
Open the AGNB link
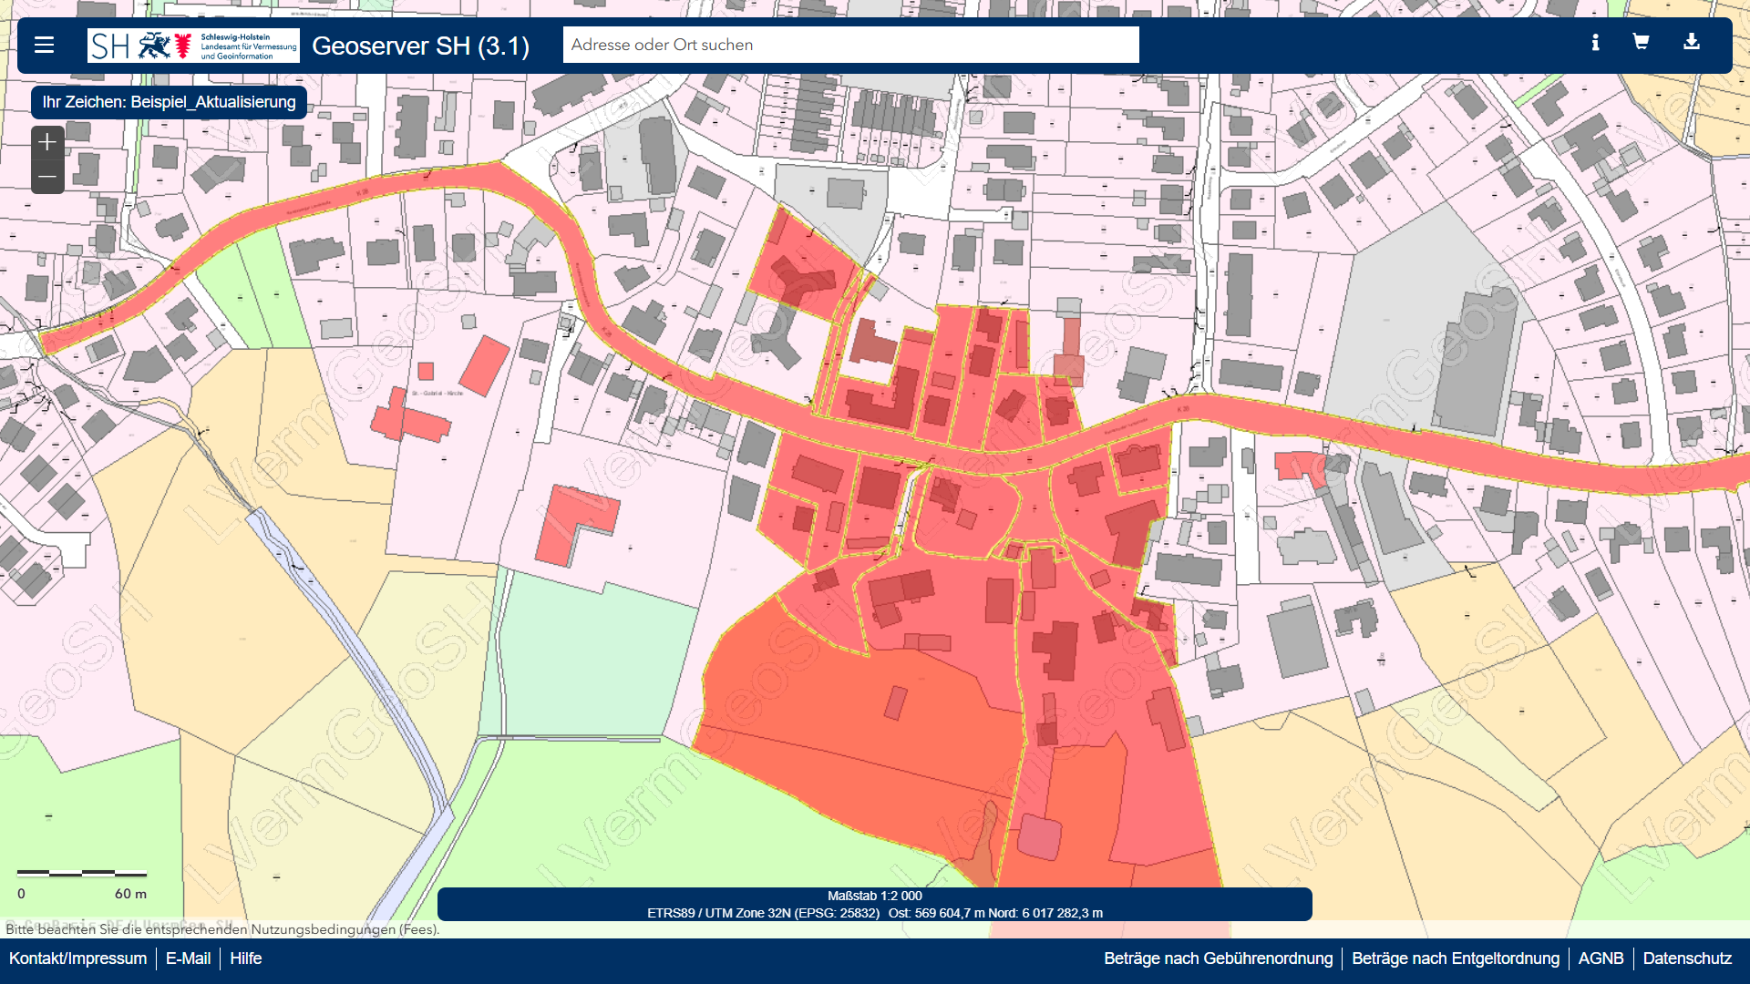click(x=1601, y=958)
